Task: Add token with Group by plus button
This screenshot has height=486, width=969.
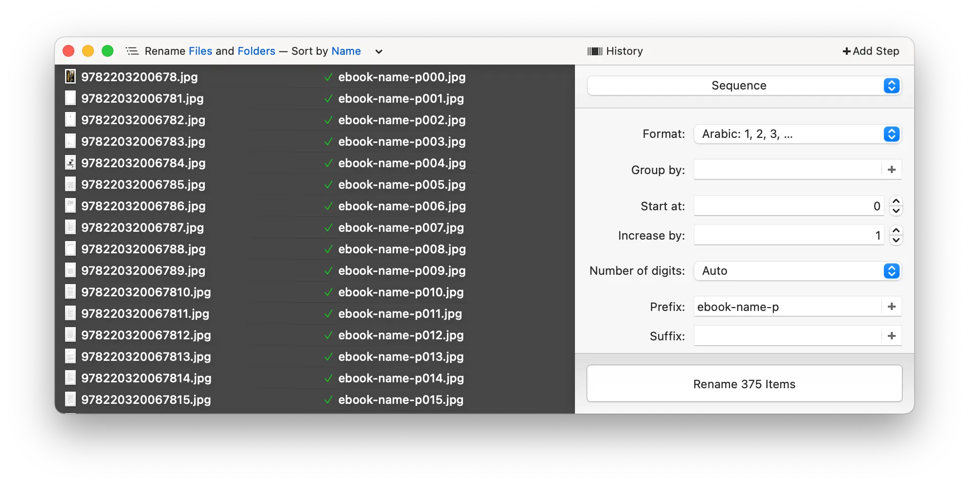Action: tap(892, 170)
